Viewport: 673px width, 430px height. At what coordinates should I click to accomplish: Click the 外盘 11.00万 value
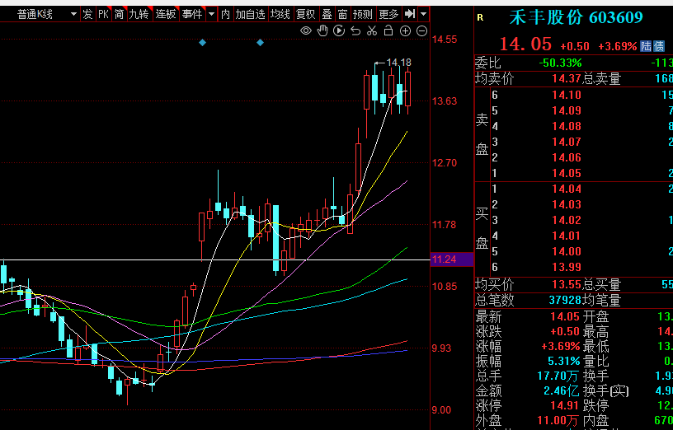558,421
